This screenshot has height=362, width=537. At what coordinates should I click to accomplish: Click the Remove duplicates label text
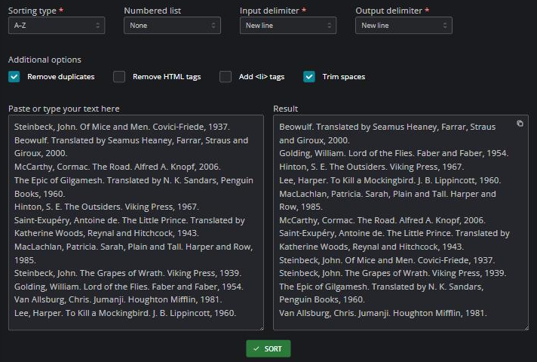(61, 77)
